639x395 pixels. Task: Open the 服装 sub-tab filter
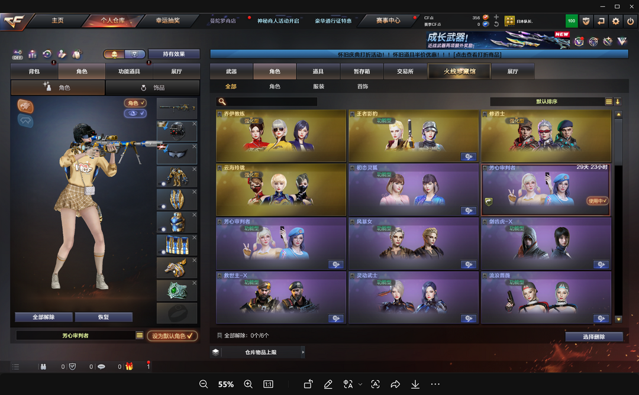(x=318, y=86)
